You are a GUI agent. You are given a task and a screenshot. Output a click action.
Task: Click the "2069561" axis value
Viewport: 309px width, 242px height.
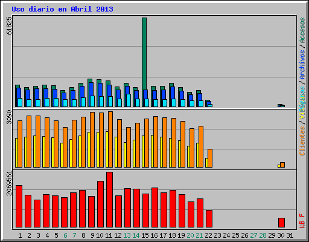pyautogui.click(x=9, y=183)
